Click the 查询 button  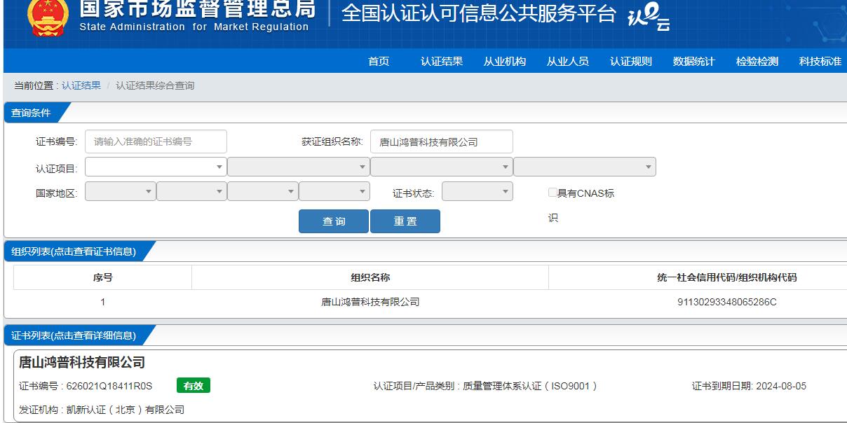[334, 221]
